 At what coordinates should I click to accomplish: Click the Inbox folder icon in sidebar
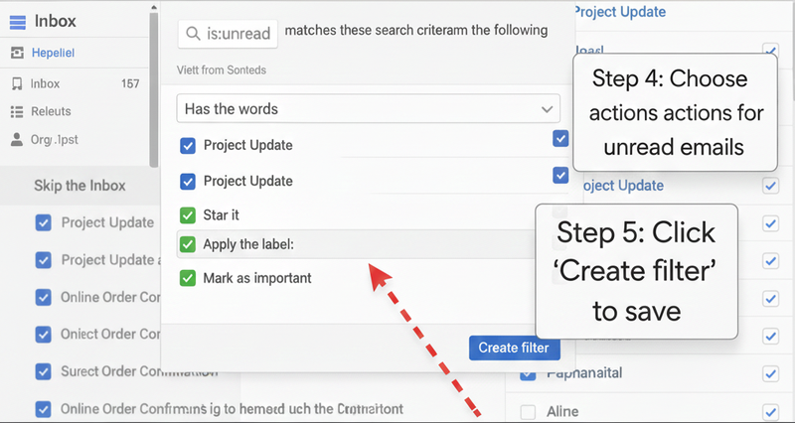click(x=17, y=83)
